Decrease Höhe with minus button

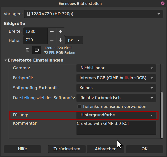tap(52, 40)
